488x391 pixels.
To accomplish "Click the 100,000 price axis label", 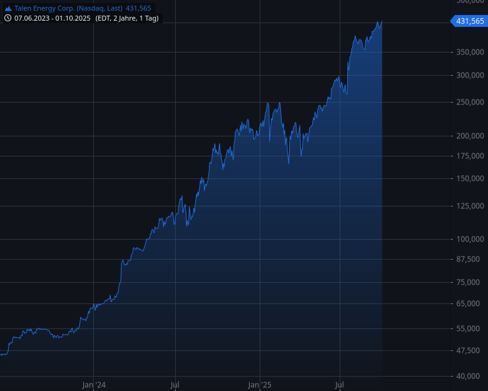I will pos(469,239).
